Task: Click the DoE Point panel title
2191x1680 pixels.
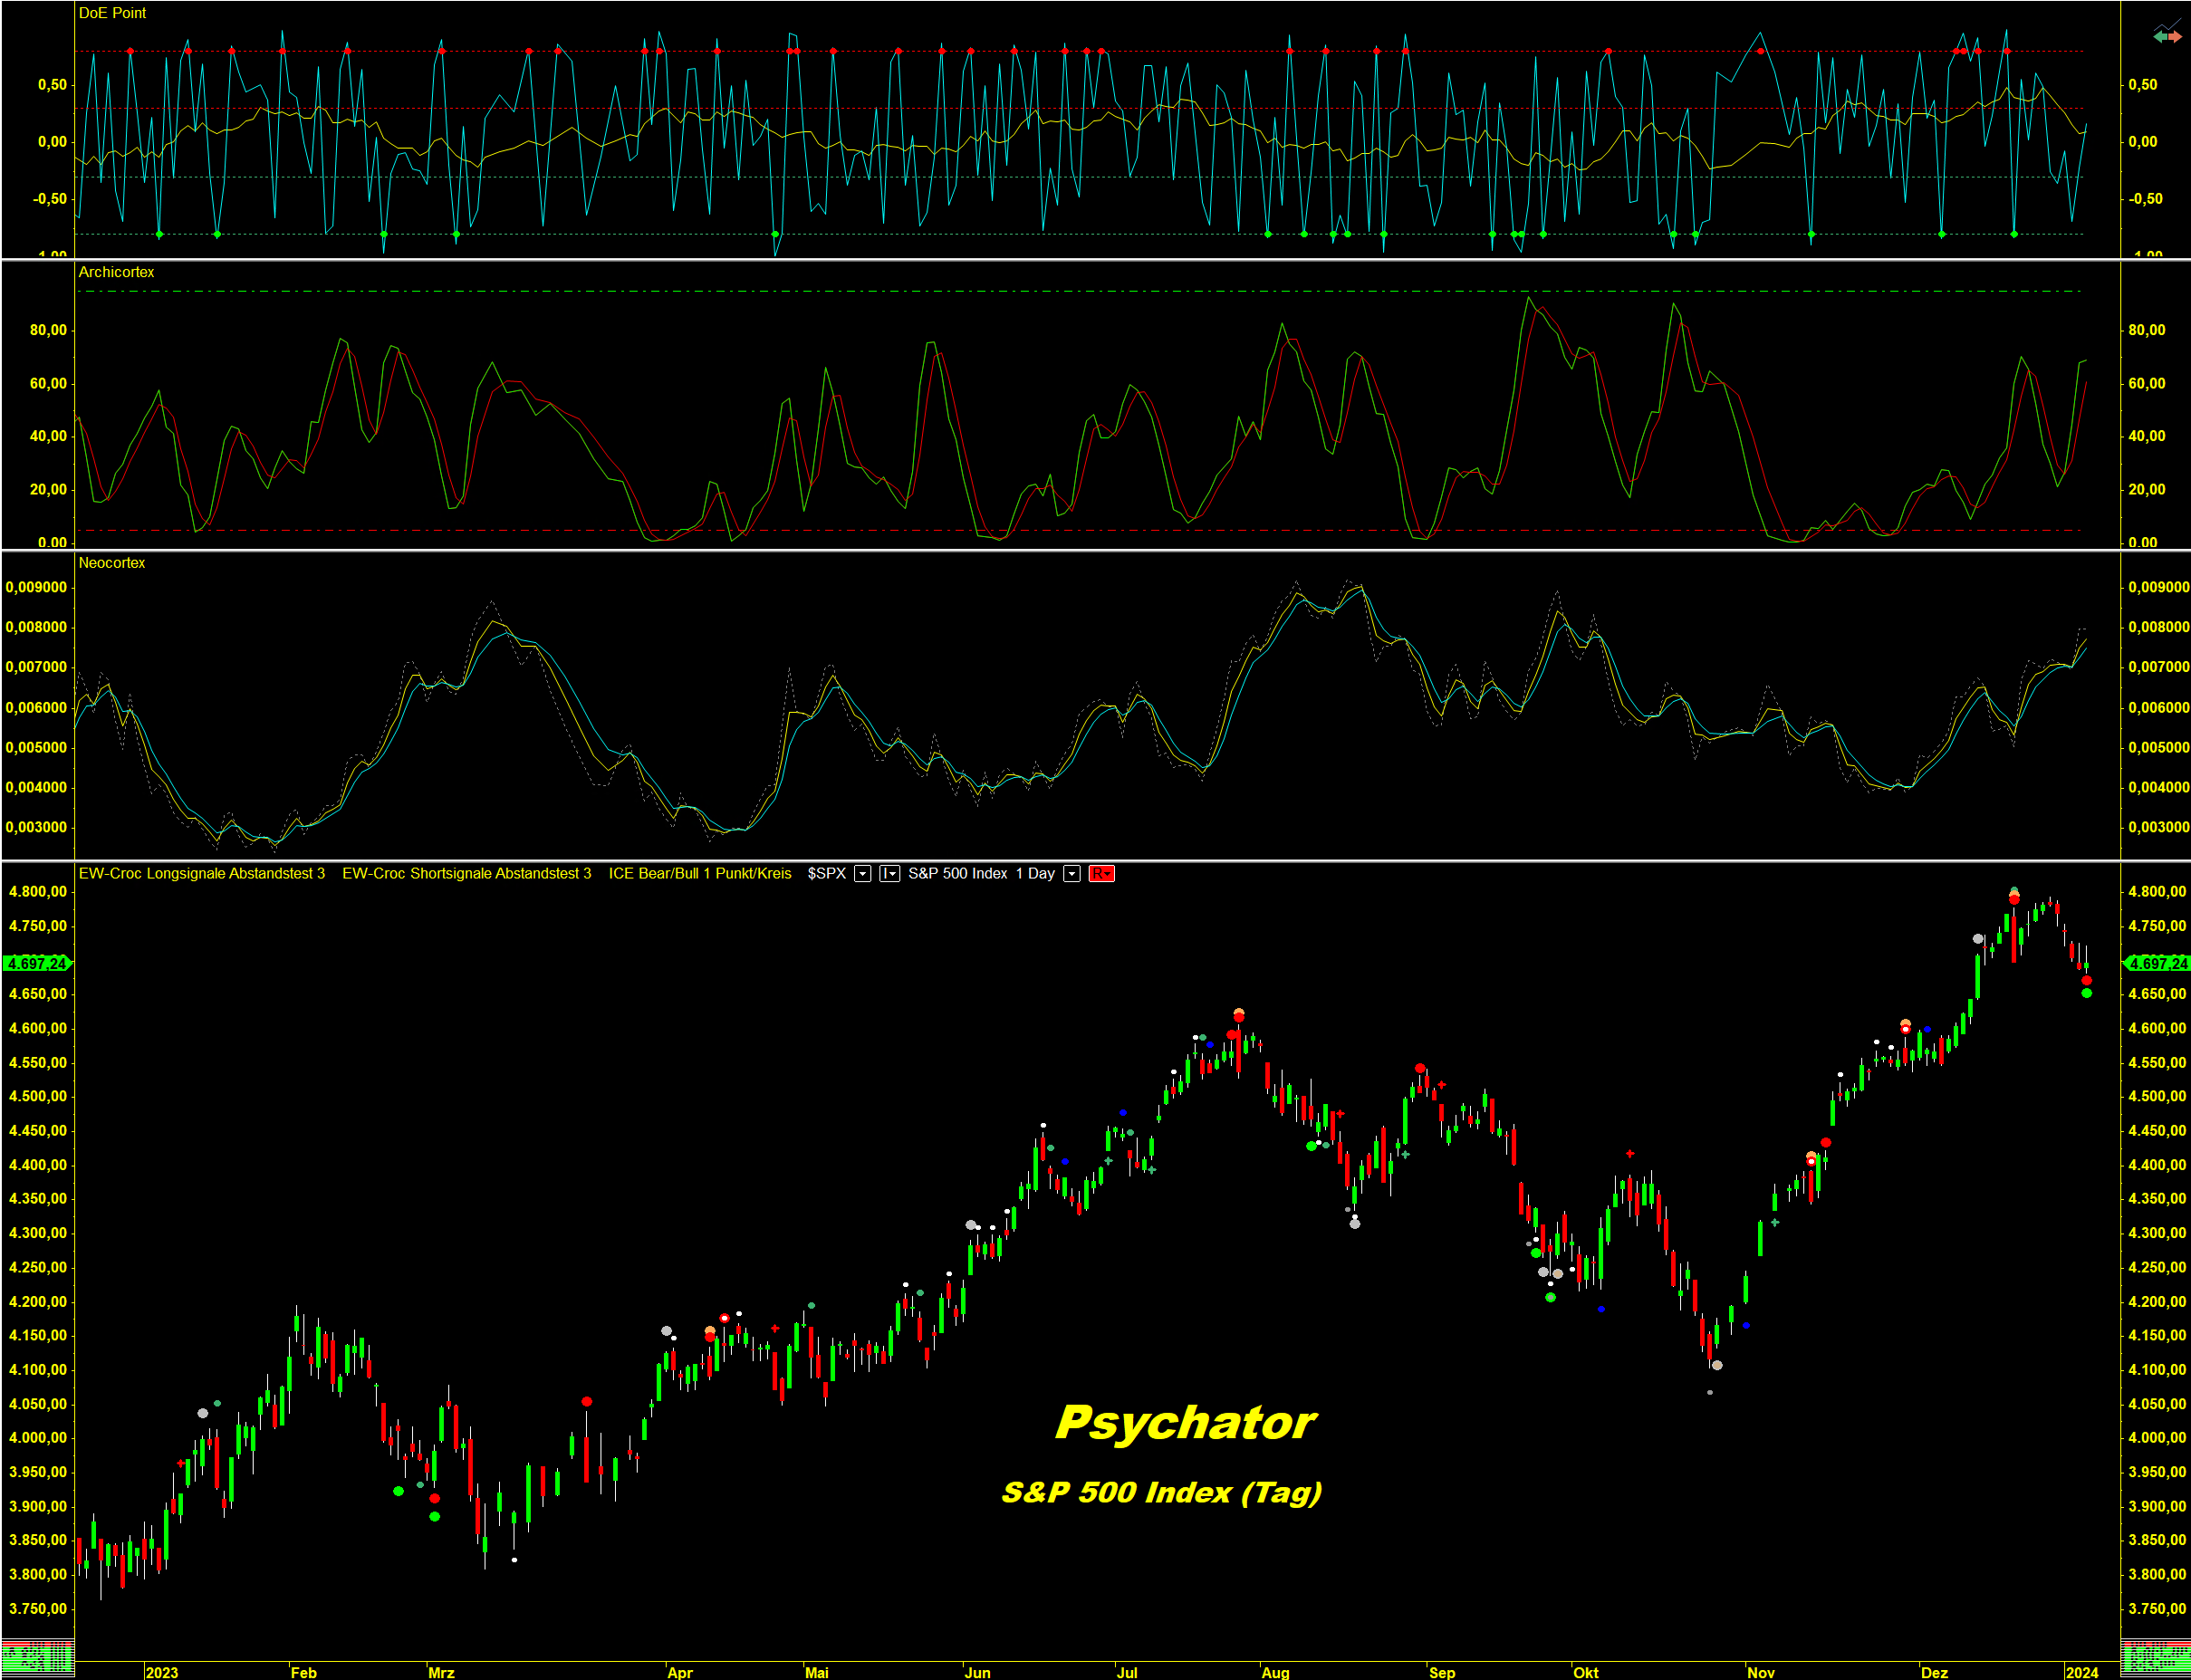Action: (112, 13)
